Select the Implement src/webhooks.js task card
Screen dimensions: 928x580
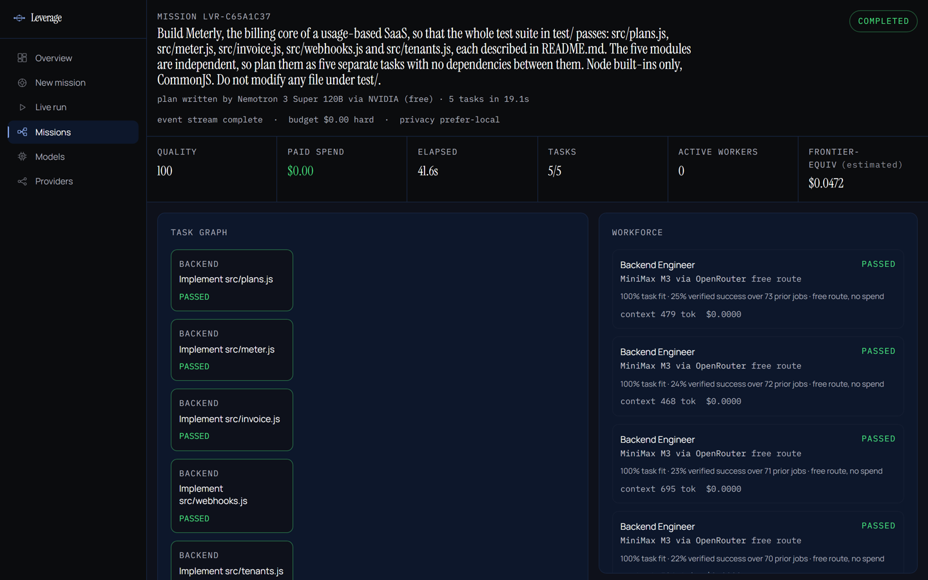[232, 496]
